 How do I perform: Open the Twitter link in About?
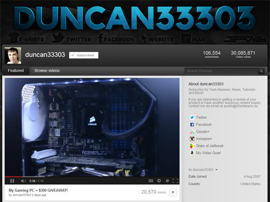coord(201,117)
